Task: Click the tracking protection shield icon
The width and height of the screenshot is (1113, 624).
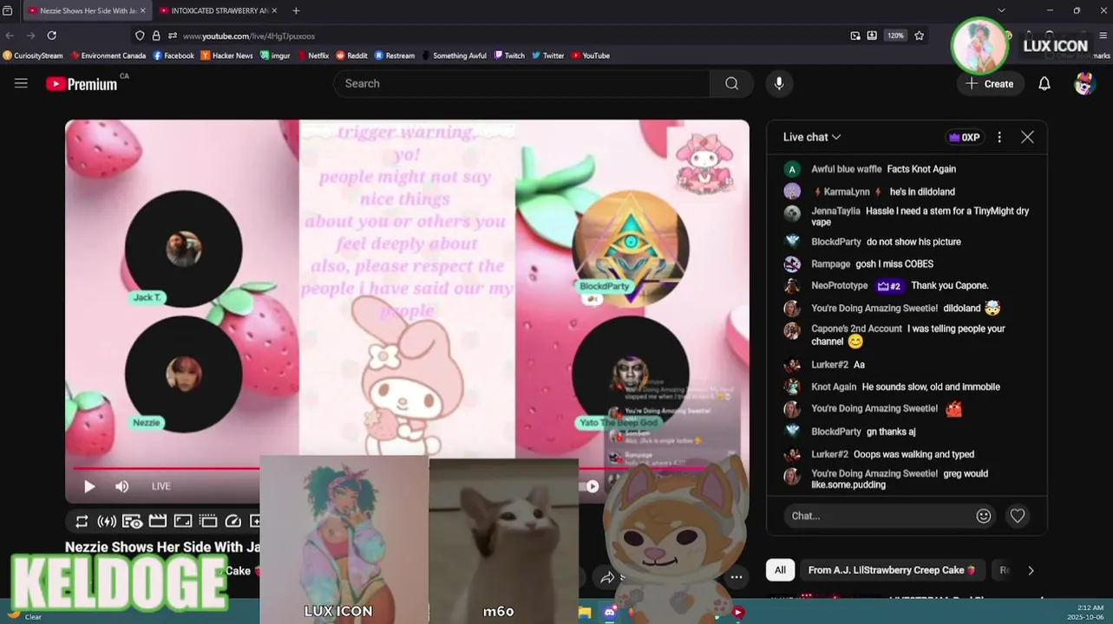Action: click(x=140, y=36)
